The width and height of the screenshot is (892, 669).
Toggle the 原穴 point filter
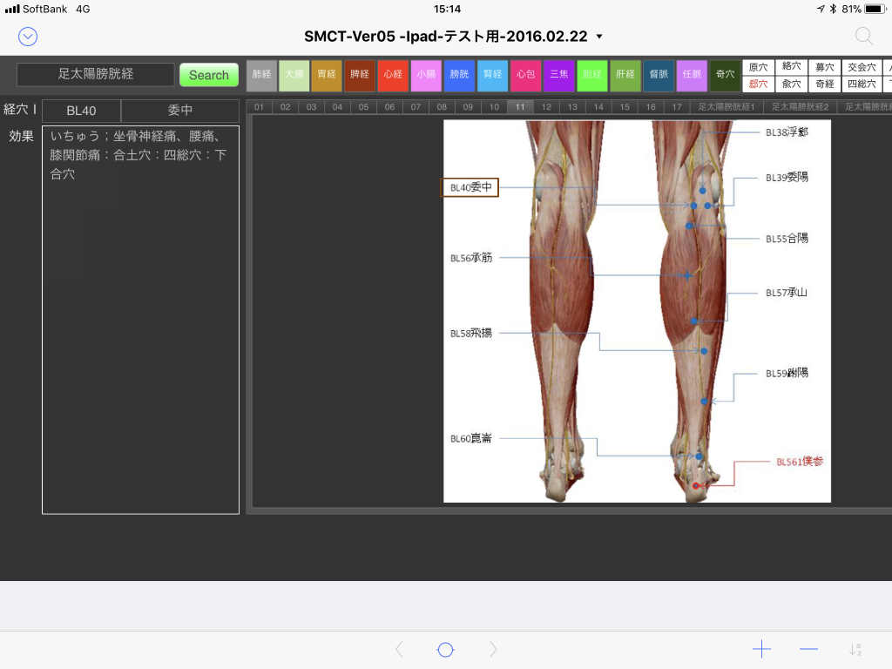click(758, 67)
